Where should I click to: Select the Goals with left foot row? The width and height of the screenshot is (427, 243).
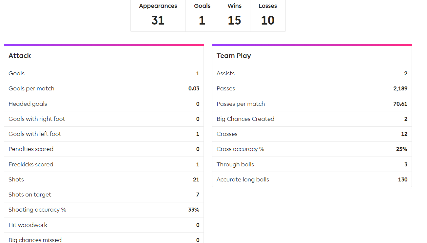coord(104,134)
